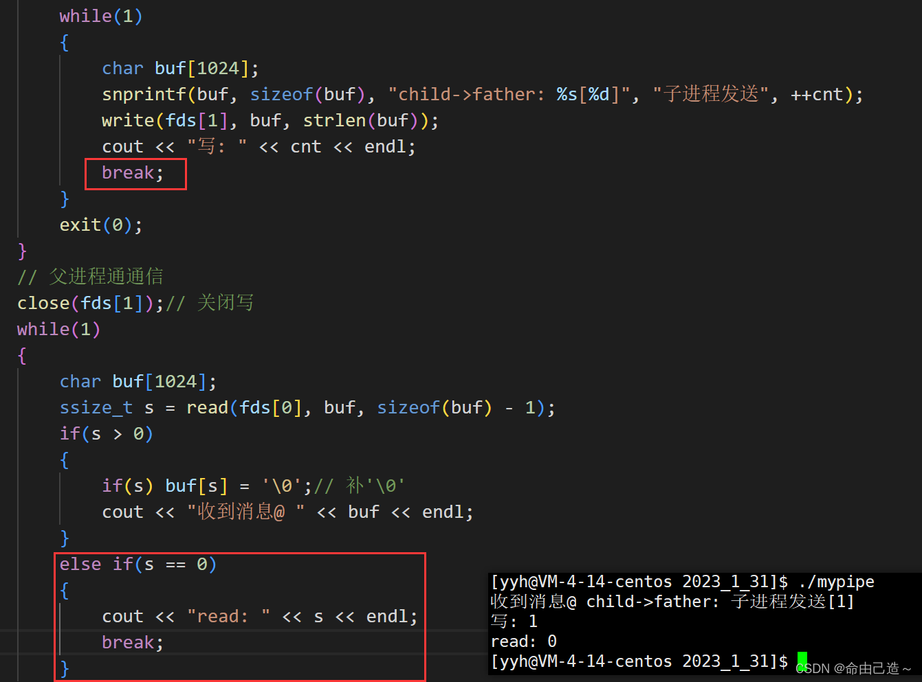Click the 'close(fds[1]);' statement
This screenshot has height=682, width=922.
[x=91, y=303]
